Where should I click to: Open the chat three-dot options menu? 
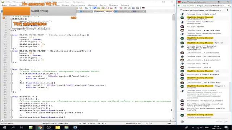tap(227, 10)
